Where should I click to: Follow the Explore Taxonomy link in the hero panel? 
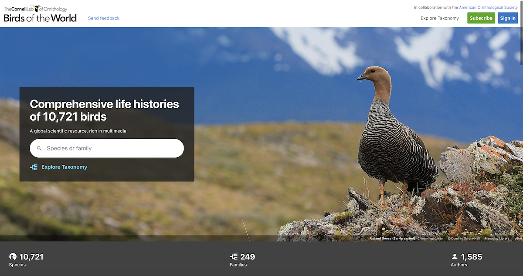pyautogui.click(x=64, y=167)
